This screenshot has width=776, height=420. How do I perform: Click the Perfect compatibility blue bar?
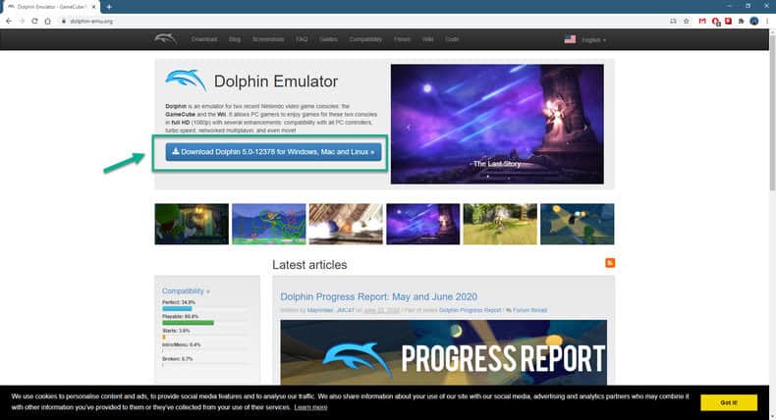pos(177,309)
